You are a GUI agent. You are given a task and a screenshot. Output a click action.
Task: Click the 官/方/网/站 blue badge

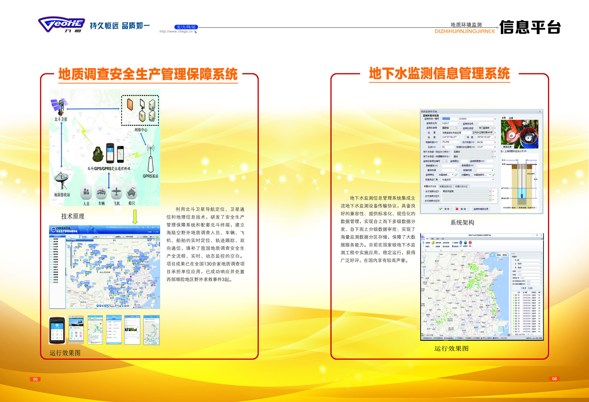click(x=186, y=27)
